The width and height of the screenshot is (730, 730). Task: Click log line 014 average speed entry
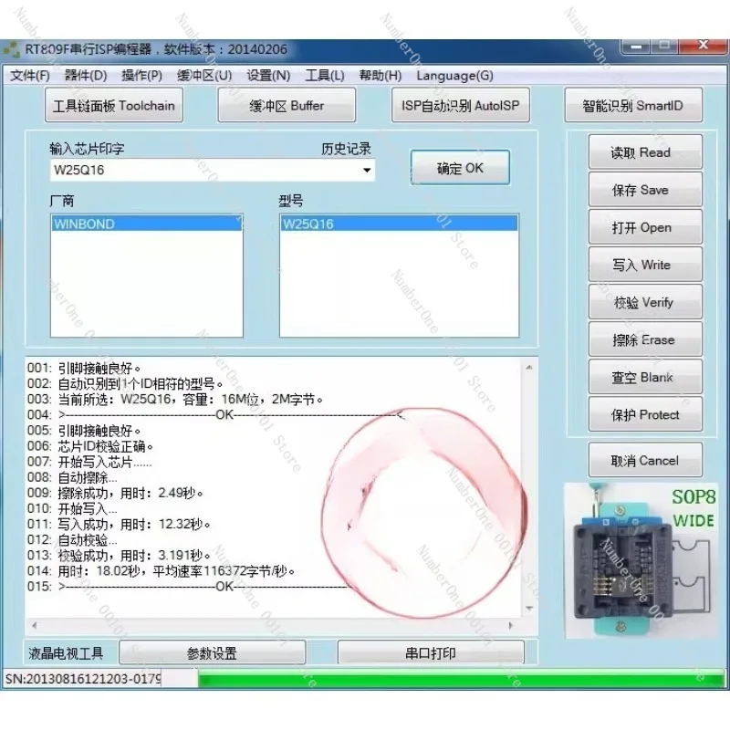(x=162, y=571)
